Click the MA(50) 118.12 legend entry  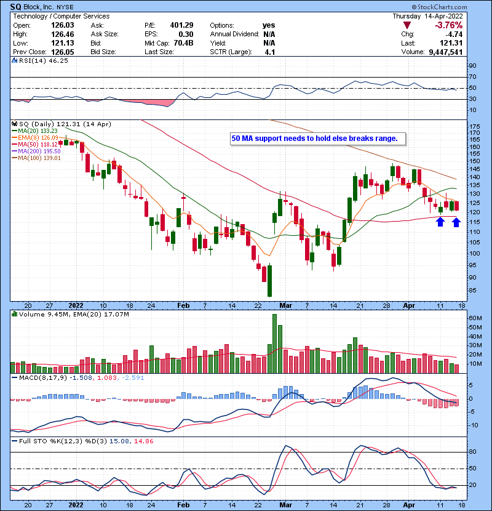pyautogui.click(x=35, y=144)
